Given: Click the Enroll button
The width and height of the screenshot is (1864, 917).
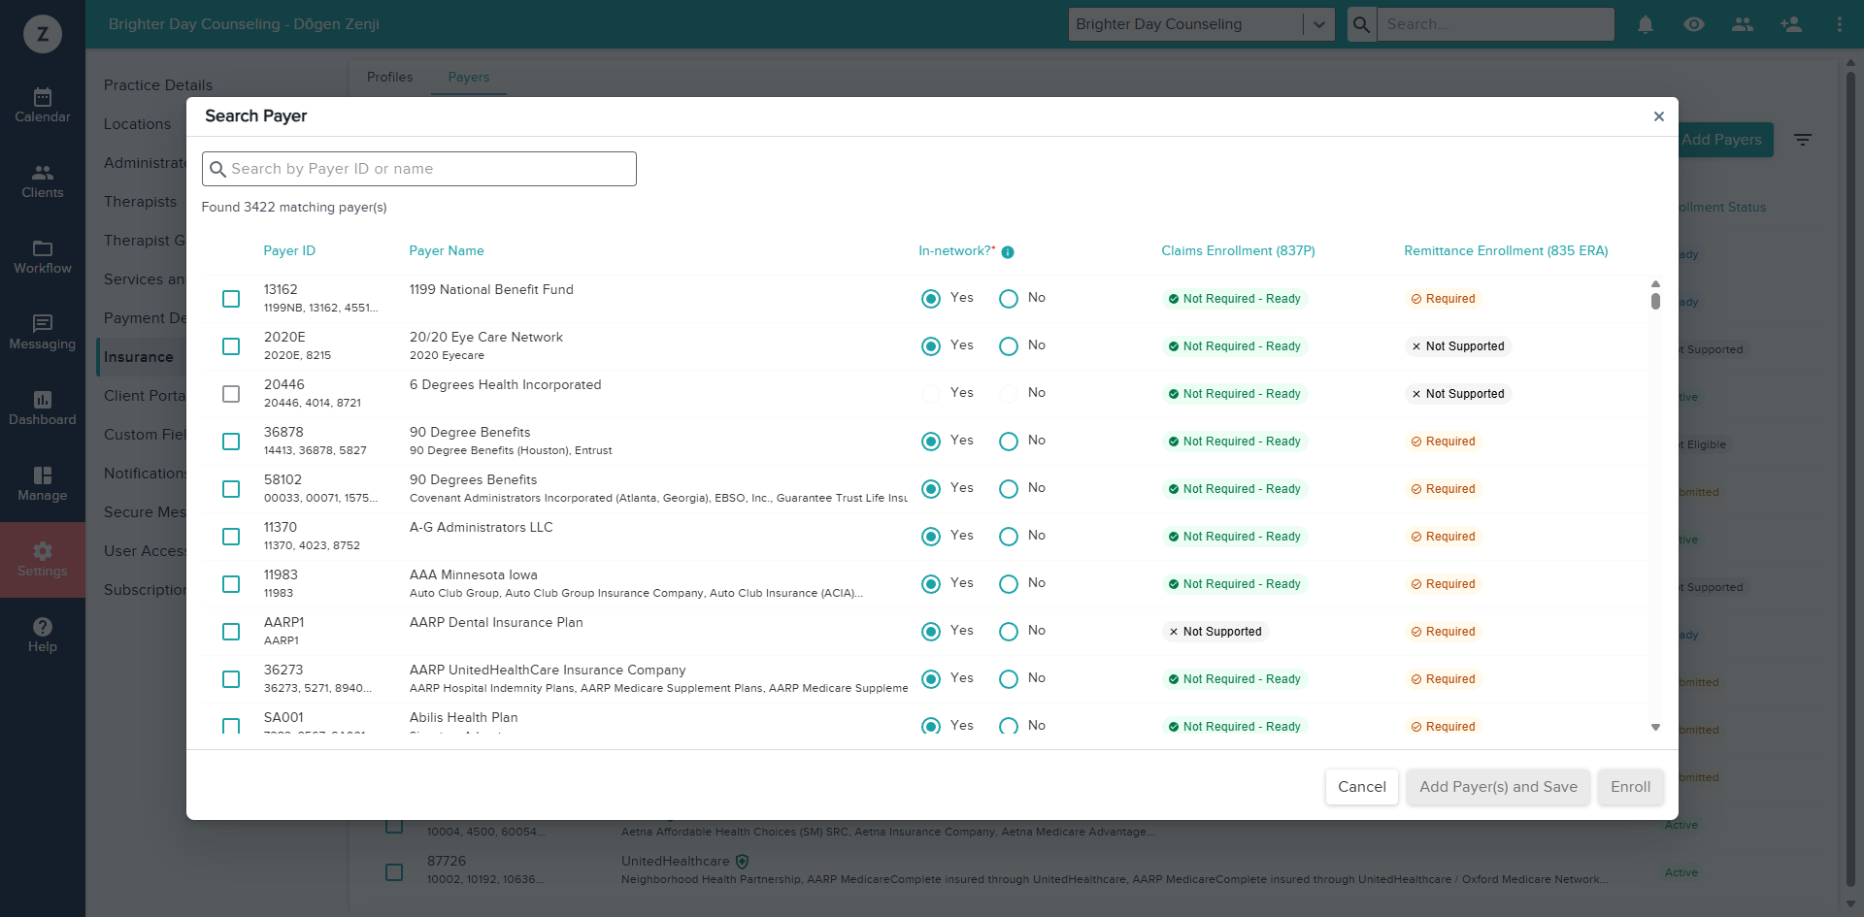Looking at the screenshot, I should pos(1631,787).
